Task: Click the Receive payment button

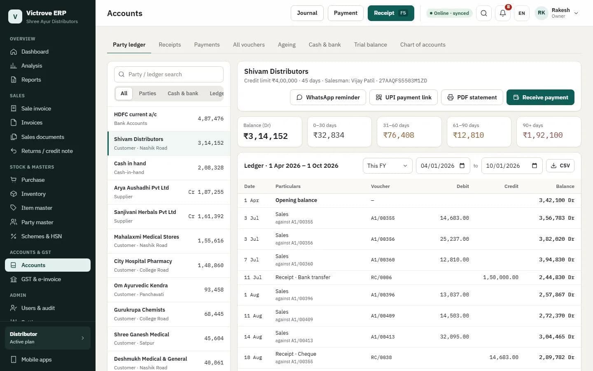Action: pos(540,97)
